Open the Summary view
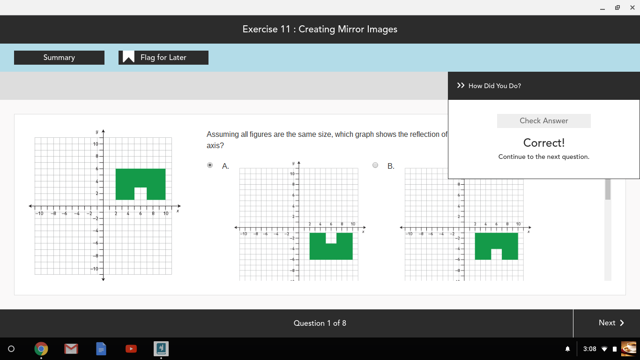Image resolution: width=640 pixels, height=360 pixels. tap(59, 58)
